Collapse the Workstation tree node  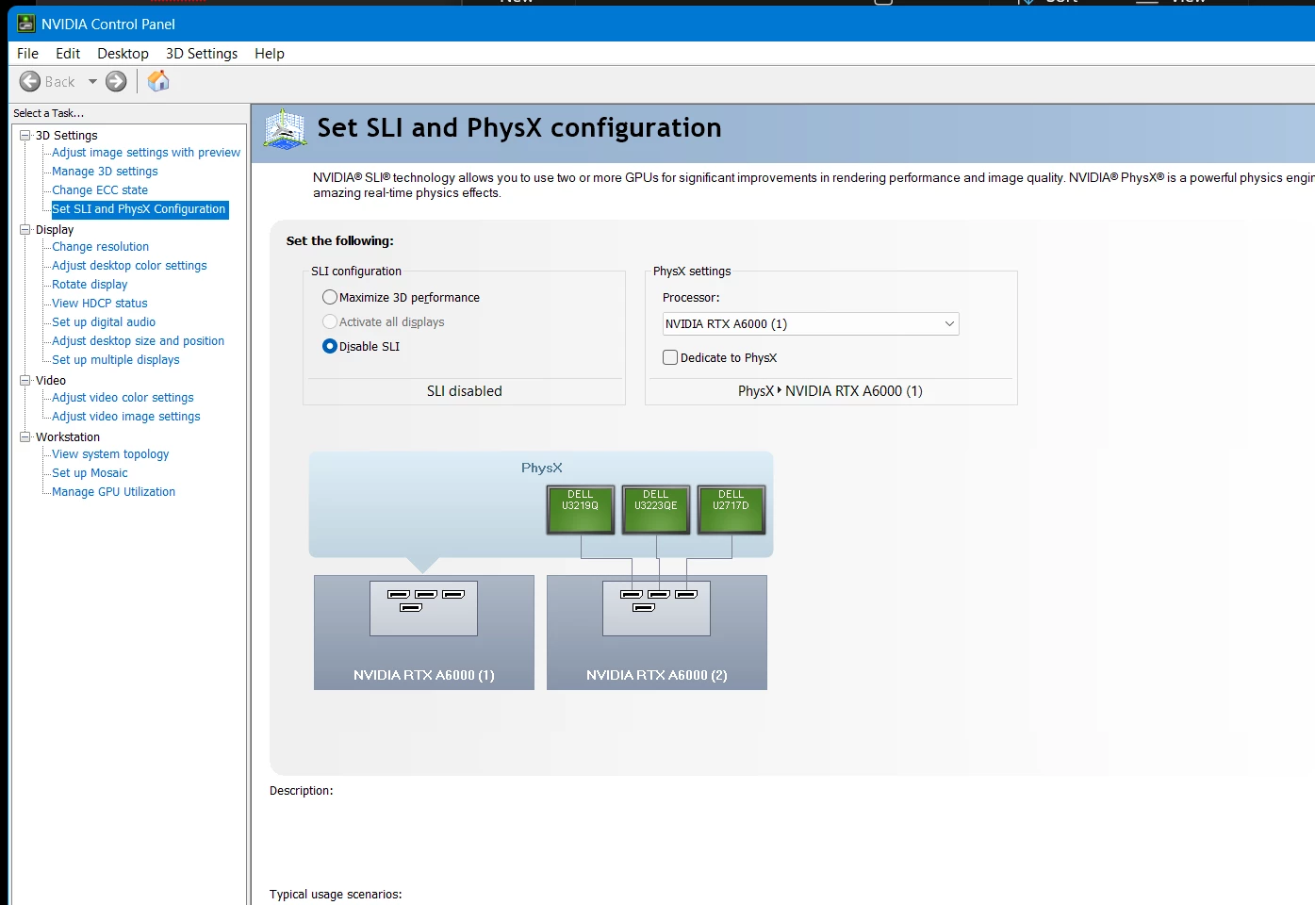point(25,436)
